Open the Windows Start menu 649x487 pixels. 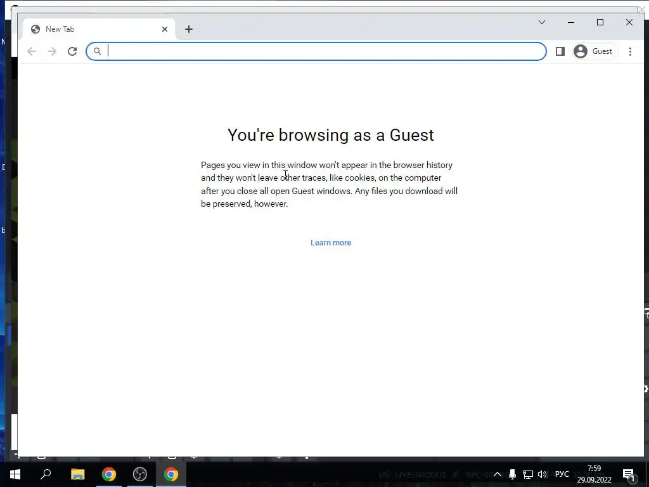(15, 474)
